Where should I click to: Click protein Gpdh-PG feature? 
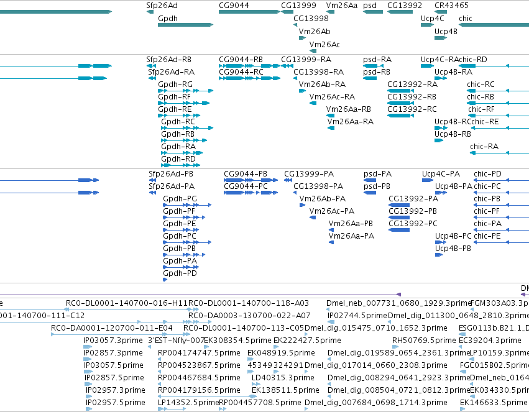coord(187,205)
